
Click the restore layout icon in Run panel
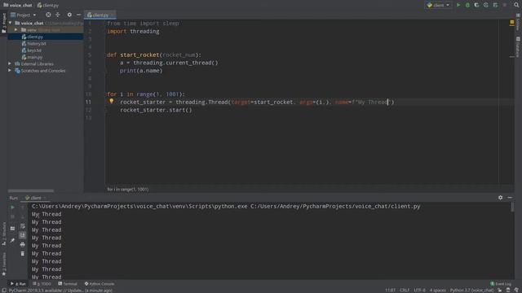click(x=12, y=229)
